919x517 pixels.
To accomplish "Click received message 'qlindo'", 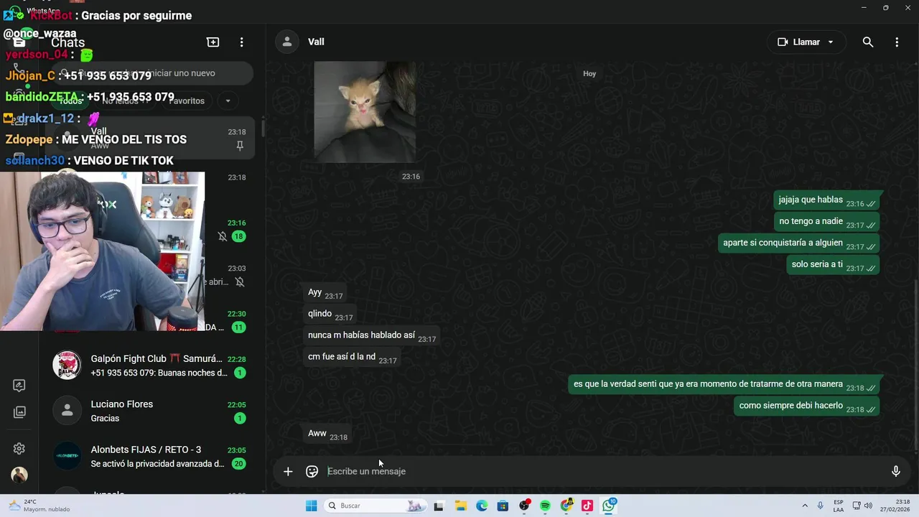I will 330,315.
